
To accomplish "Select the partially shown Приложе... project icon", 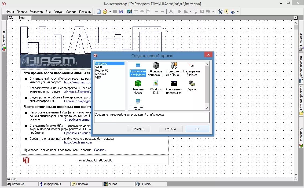I will click(138, 104).
